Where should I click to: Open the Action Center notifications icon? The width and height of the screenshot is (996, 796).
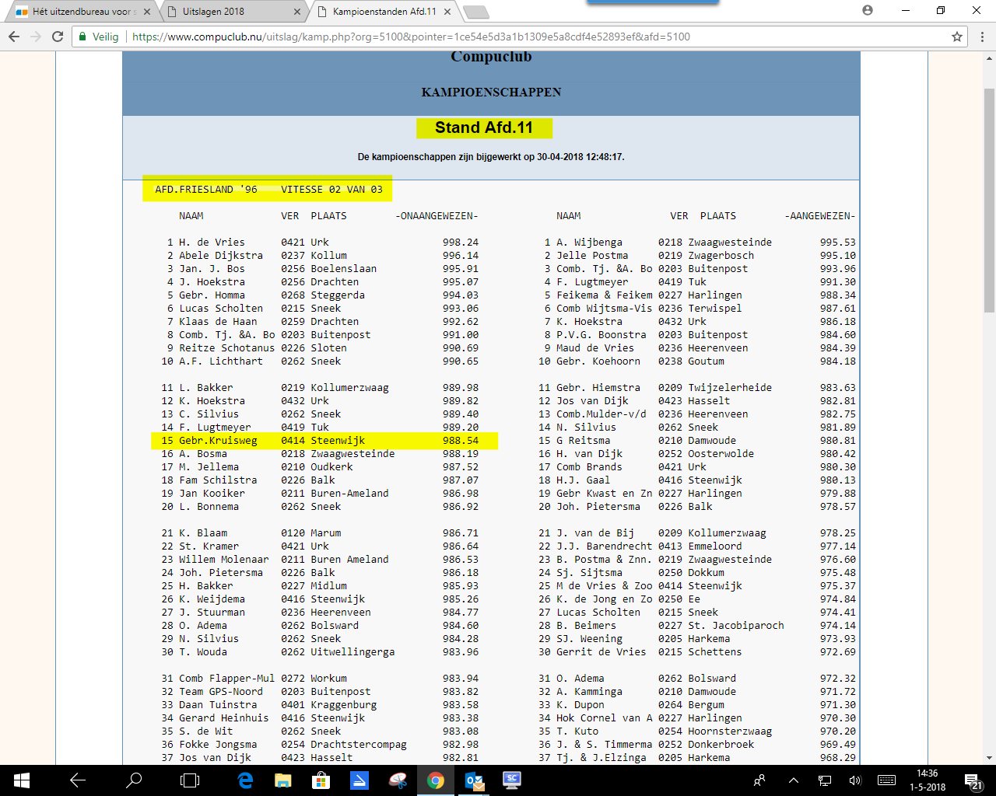click(x=973, y=780)
